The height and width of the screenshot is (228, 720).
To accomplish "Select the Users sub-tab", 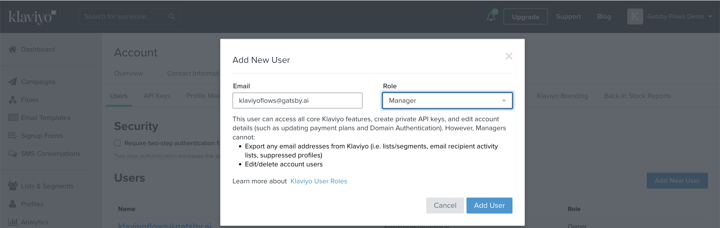I will 118,96.
